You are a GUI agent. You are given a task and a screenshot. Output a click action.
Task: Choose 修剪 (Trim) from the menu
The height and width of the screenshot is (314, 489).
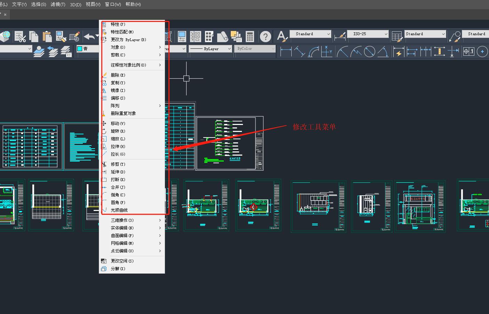pos(118,164)
